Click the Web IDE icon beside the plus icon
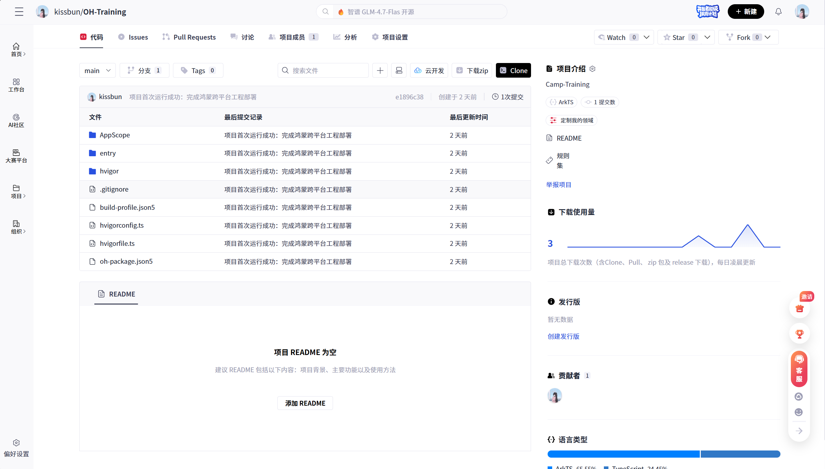This screenshot has width=825, height=469. (x=399, y=70)
